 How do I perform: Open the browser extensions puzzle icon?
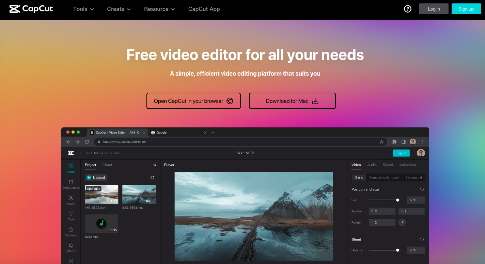[394, 142]
